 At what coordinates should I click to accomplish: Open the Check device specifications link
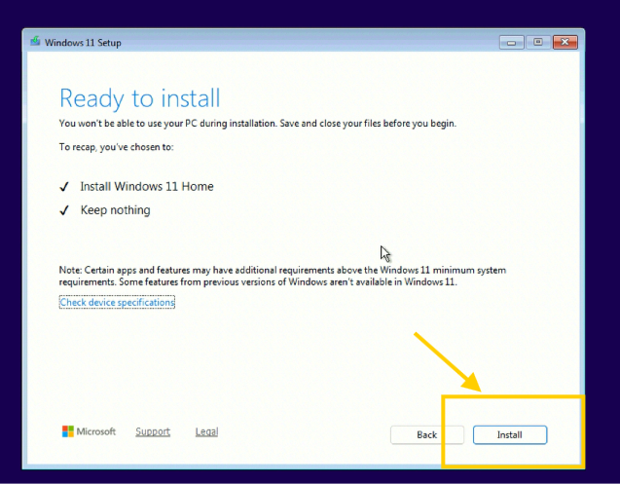tap(117, 302)
